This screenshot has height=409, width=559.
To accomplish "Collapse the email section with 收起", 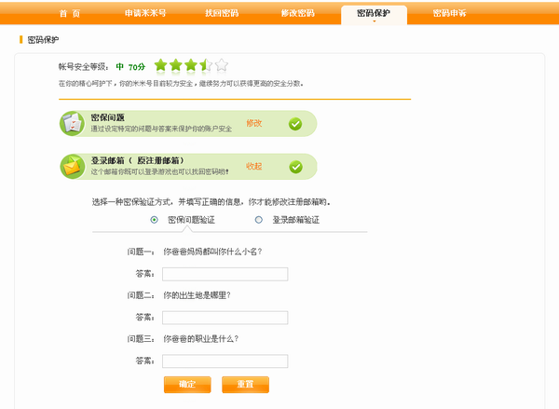I will (253, 166).
